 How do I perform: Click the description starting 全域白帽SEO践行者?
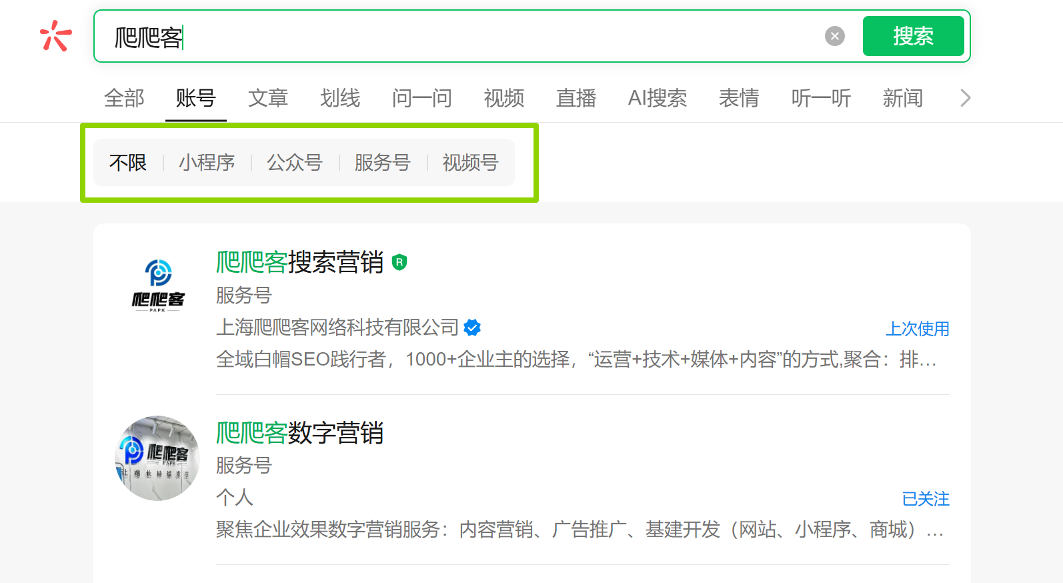point(576,360)
